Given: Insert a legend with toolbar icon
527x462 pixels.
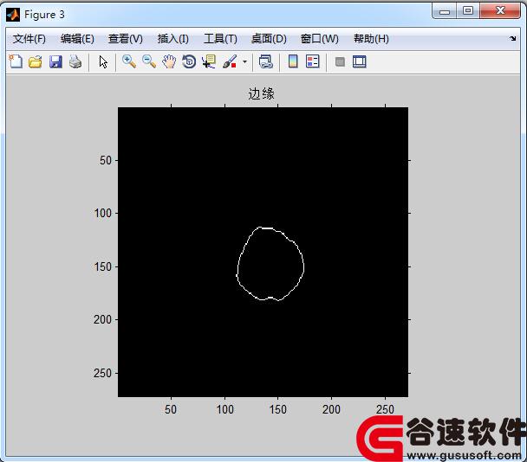Looking at the screenshot, I should 313,61.
